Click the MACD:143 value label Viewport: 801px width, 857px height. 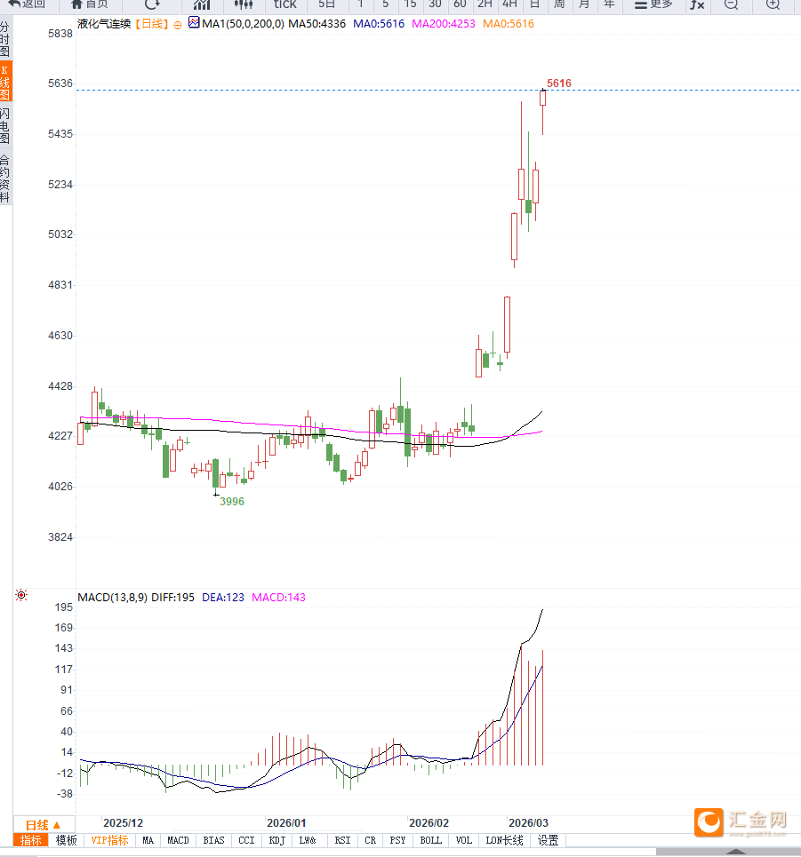(278, 598)
